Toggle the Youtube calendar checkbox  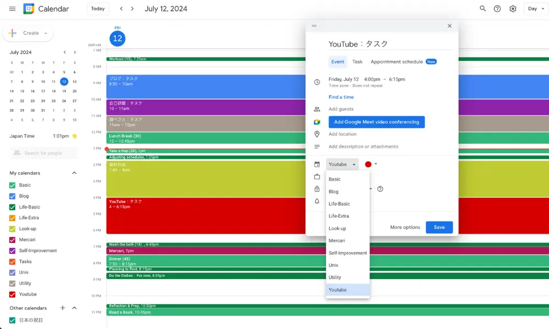[x=12, y=294]
